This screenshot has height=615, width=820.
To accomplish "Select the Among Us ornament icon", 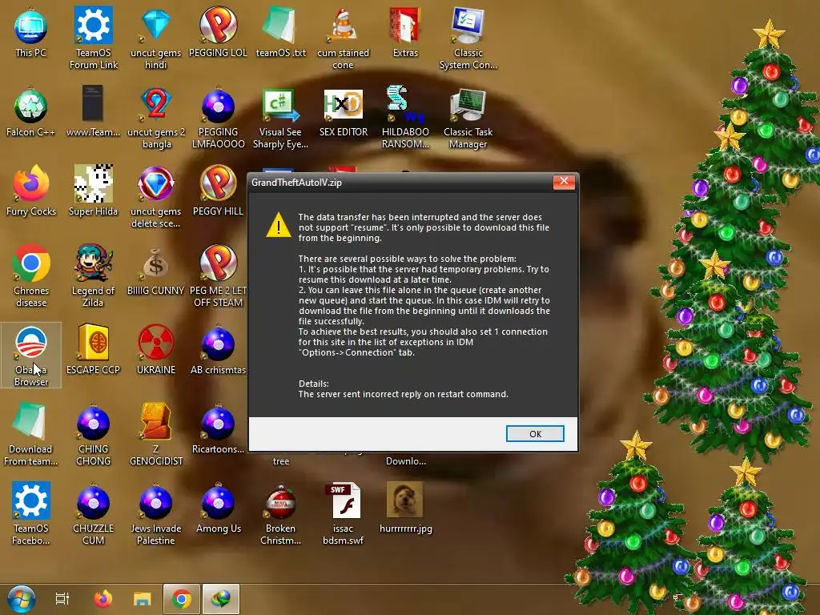I will pyautogui.click(x=218, y=509).
